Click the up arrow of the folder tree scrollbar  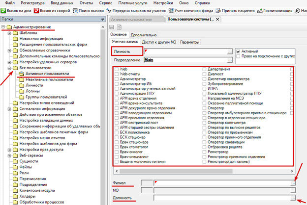(103, 27)
